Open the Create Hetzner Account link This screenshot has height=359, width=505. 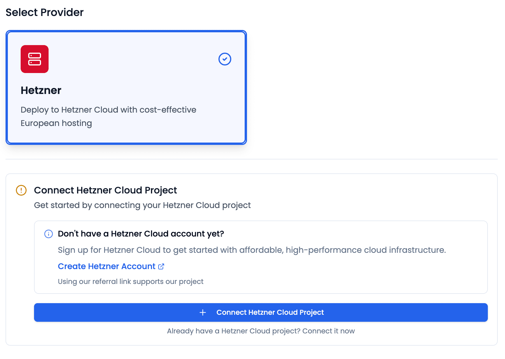pos(106,266)
